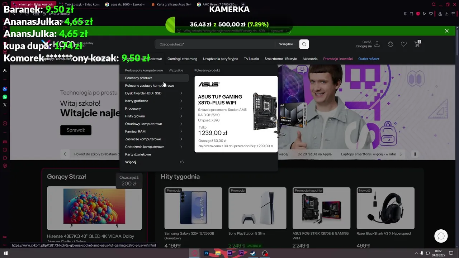Screen dimensions: 459x258
Task: Open the TV i audio menu
Action: (251, 59)
